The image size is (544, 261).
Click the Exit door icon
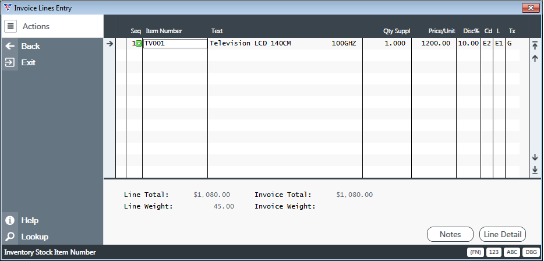point(10,62)
